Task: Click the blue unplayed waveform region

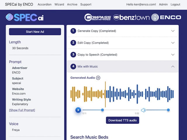Action: [x=140, y=94]
